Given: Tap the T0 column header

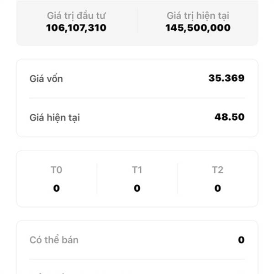Looking at the screenshot, I should click(56, 170).
